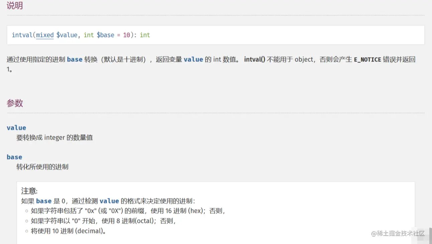Click the hex prefix "0x" bullet item
The height and width of the screenshot is (244, 432).
(x=128, y=211)
